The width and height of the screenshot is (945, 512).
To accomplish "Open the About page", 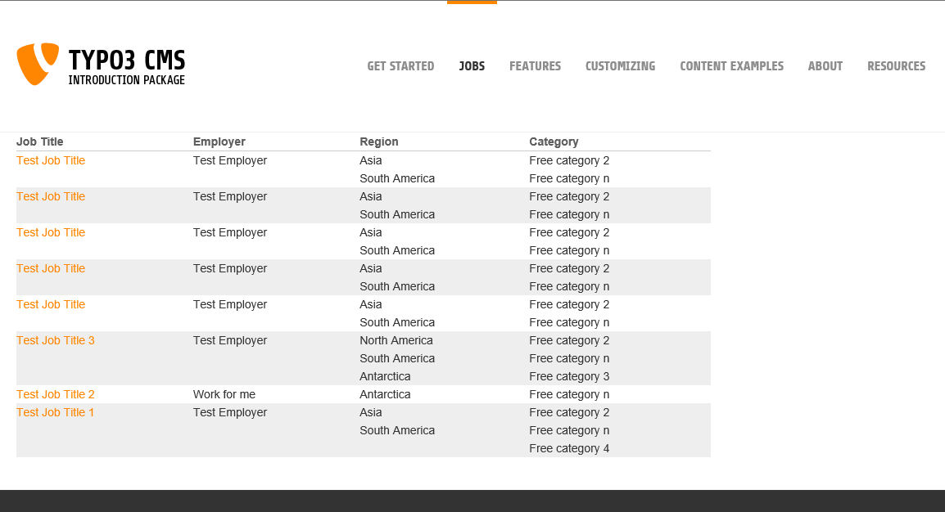I will 825,66.
